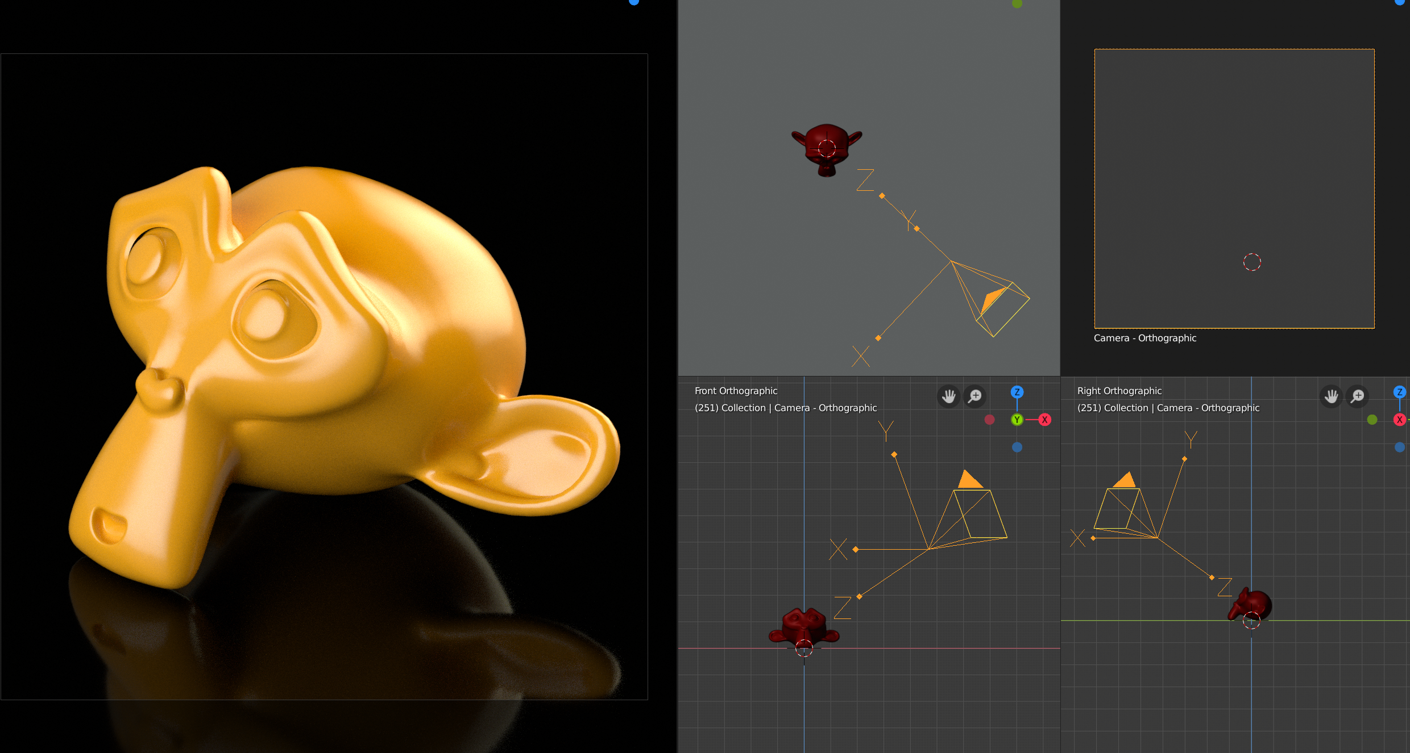Click 3D cursor inside camera frame view
The image size is (1410, 753).
1252,262
